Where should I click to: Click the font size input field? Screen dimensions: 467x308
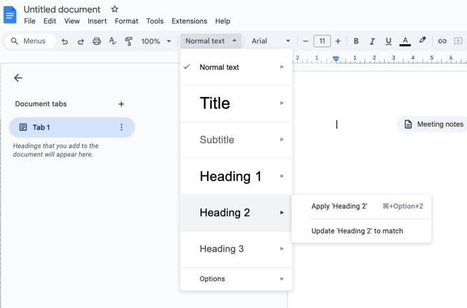[322, 41]
